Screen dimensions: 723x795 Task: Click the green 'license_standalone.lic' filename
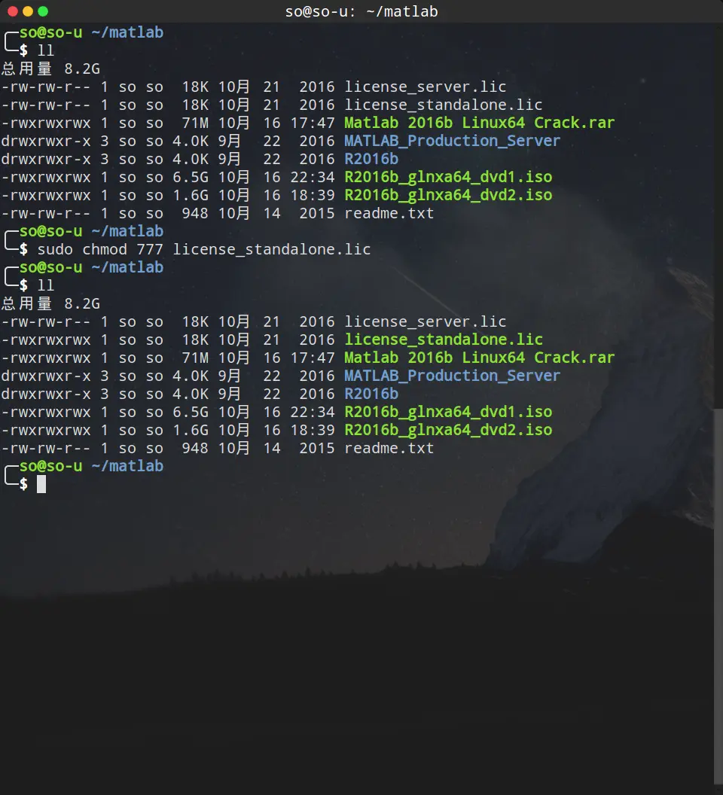tap(444, 340)
